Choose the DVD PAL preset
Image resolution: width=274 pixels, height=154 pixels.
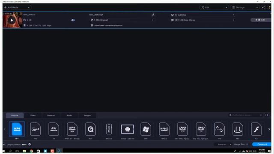(201, 129)
